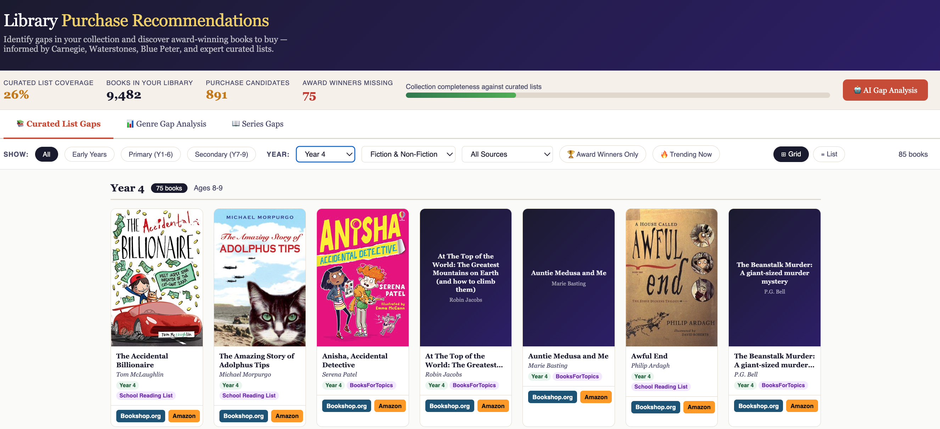Open the Series Gaps tab
The height and width of the screenshot is (429, 940).
point(258,124)
